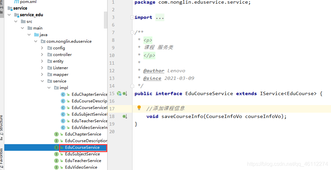The image size is (331, 170).
Task: Click the saveCourseInfo method name in editor
Action: tap(182, 116)
